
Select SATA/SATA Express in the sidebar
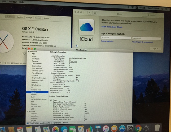tap(39, 99)
